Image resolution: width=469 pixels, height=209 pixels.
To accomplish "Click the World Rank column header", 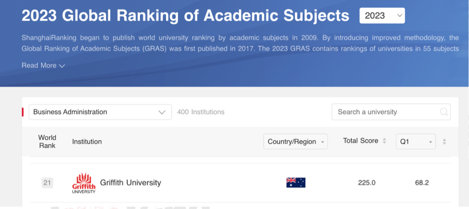I will pyautogui.click(x=47, y=141).
